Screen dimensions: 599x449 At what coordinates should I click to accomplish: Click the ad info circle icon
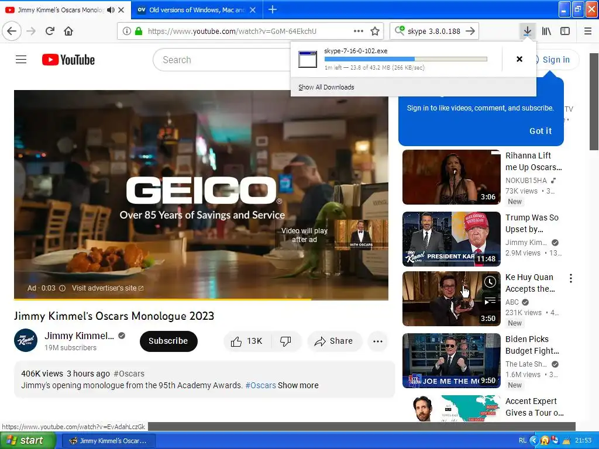click(x=62, y=288)
